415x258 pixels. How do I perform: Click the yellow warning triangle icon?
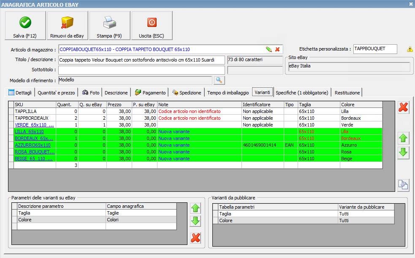[410, 49]
